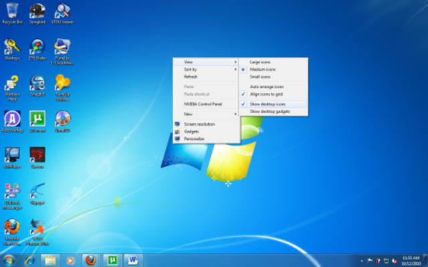Select the Large icons option
Image resolution: width=428 pixels, height=267 pixels.
274,62
